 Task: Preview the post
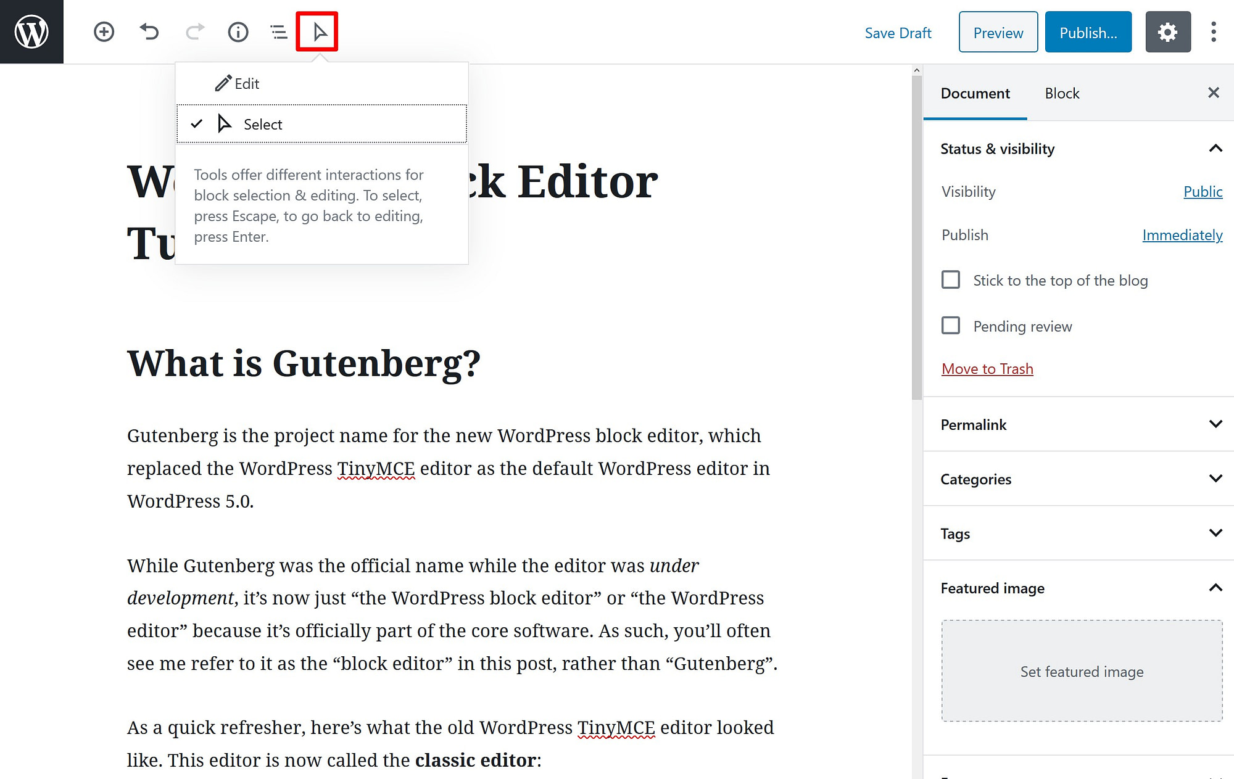click(998, 32)
